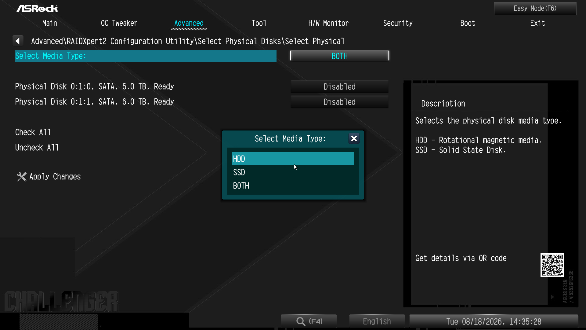The width and height of the screenshot is (586, 330).
Task: Open the H/W Monitor tab
Action: 328,23
